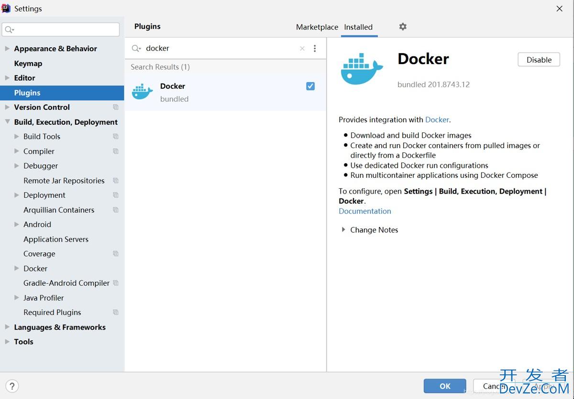574x399 pixels.
Task: Click the search magnifier in the plugin search
Action: click(x=136, y=48)
